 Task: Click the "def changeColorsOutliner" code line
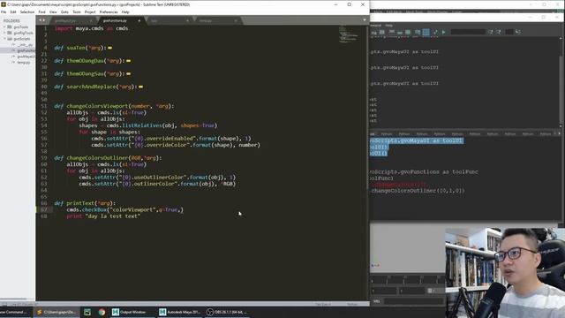click(x=108, y=158)
